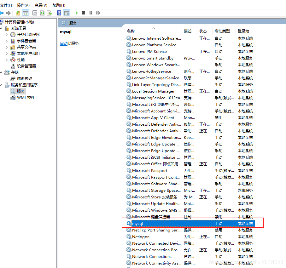
Task: Collapse the 服务和应用程序 tree node
Action: pyautogui.click(x=1, y=85)
